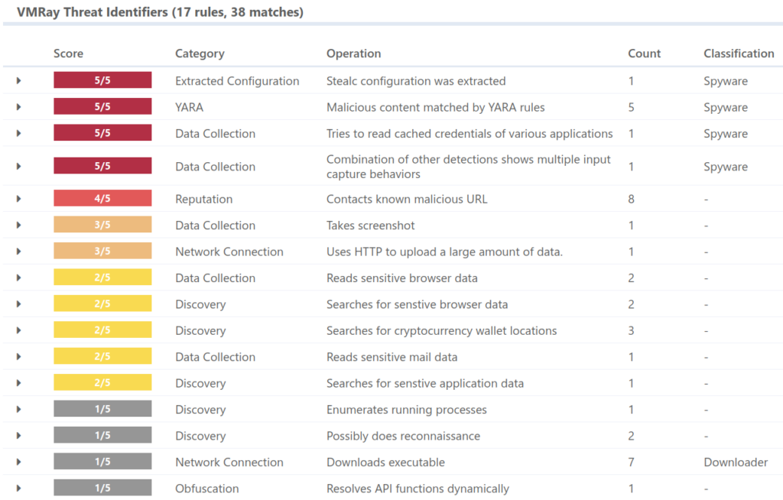Select the 'Extracted Configuration' category cell
783x500 pixels.
tap(237, 81)
